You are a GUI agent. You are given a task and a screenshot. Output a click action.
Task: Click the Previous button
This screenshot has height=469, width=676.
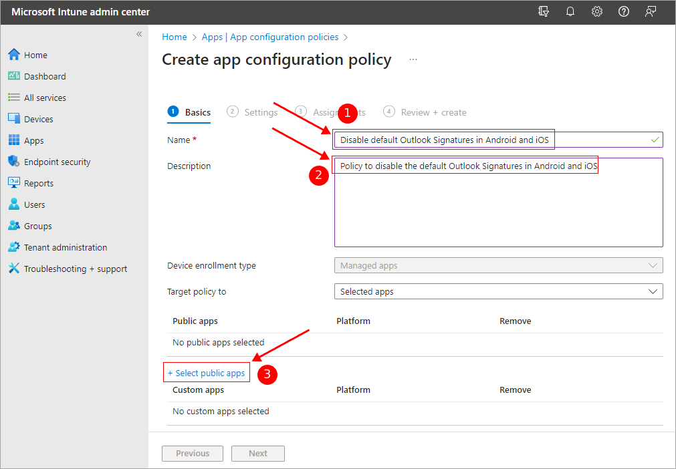(x=193, y=453)
